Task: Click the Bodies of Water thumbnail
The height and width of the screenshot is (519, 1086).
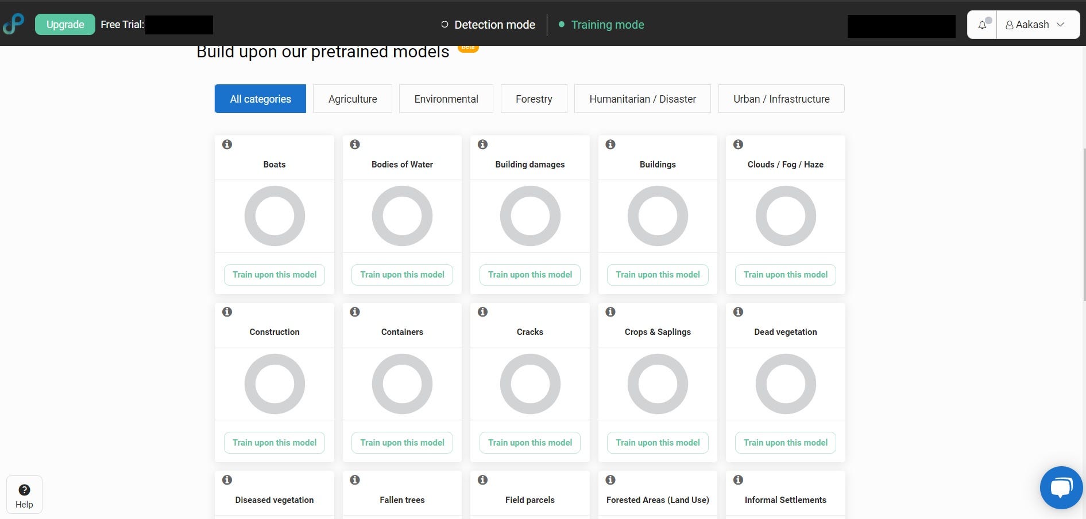Action: 402,216
